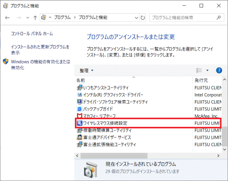Click the view mode icon button

coord(199,70)
